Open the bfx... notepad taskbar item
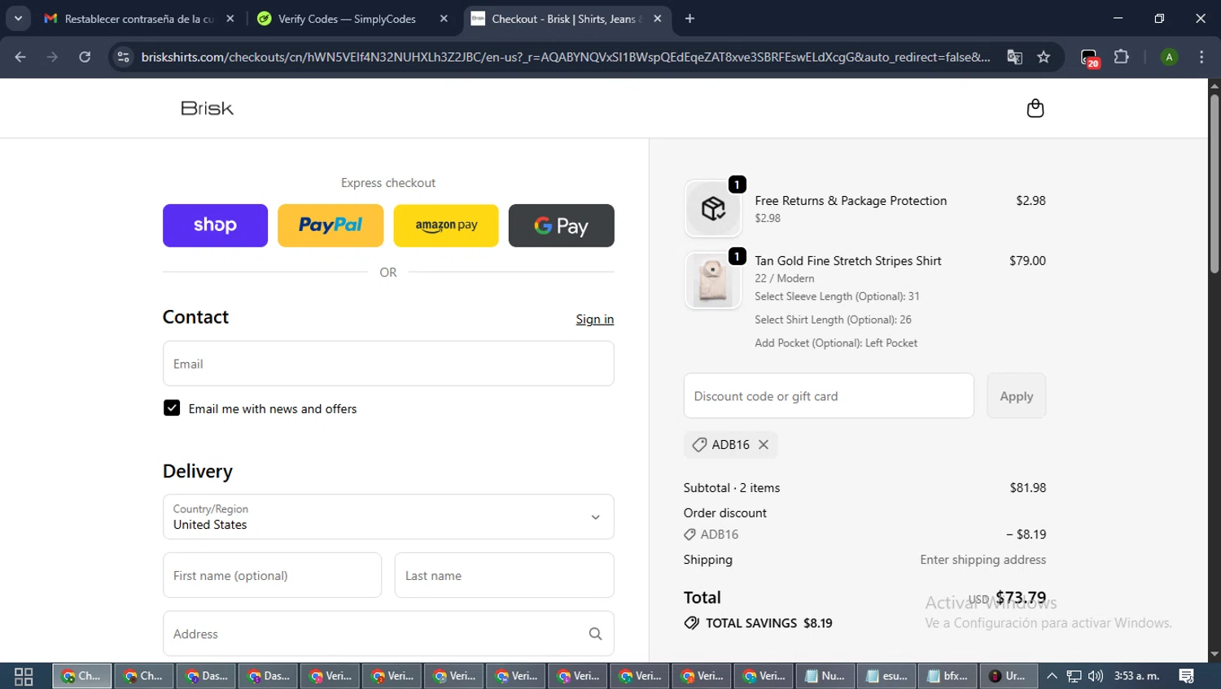This screenshot has height=689, width=1221. coord(948,676)
